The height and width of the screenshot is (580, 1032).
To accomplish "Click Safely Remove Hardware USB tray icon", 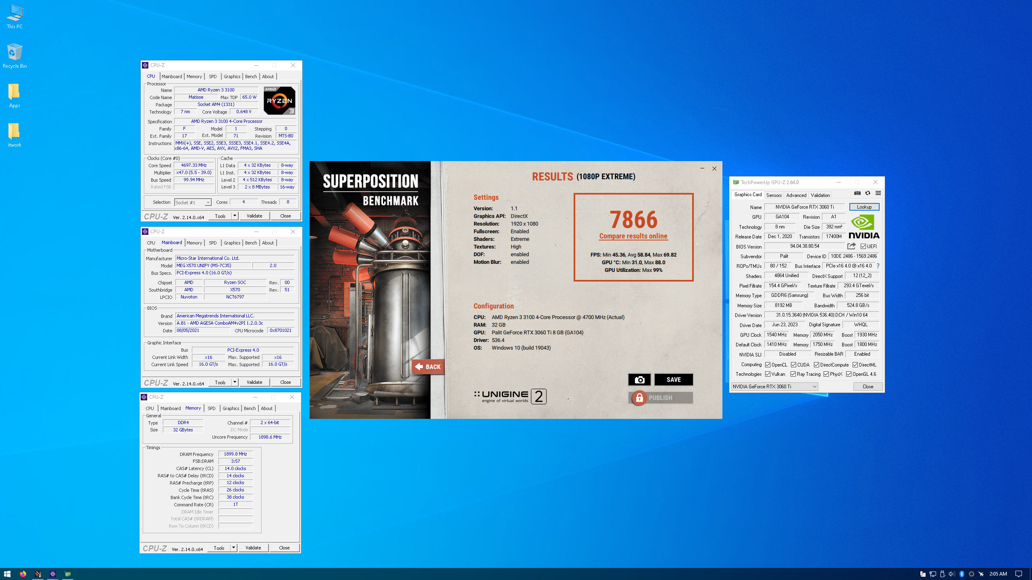I will pos(943,574).
